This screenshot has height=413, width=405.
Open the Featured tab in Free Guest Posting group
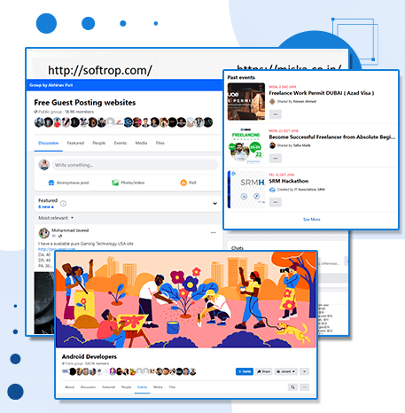75,143
